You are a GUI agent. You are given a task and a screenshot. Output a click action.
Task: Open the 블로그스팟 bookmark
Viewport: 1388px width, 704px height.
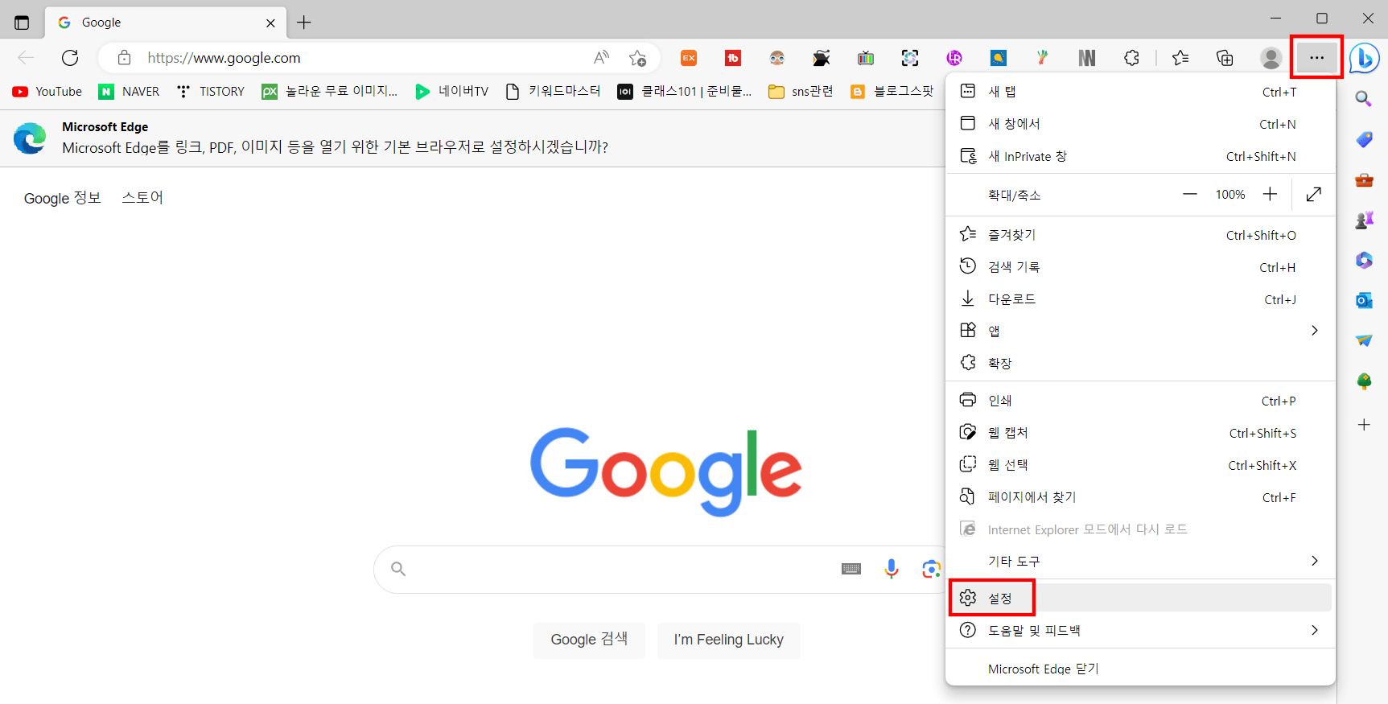892,92
